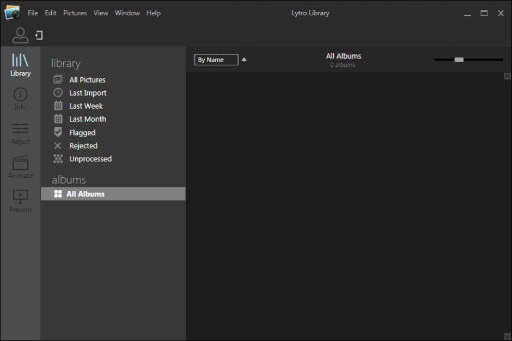Open the View menu
This screenshot has width=512, height=341.
(101, 13)
